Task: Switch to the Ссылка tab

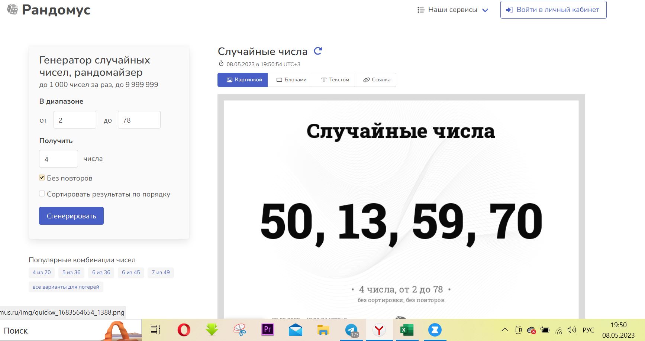Action: (375, 80)
